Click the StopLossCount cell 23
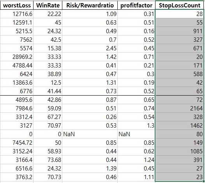The width and height of the screenshot is (205, 183). pos(180,177)
